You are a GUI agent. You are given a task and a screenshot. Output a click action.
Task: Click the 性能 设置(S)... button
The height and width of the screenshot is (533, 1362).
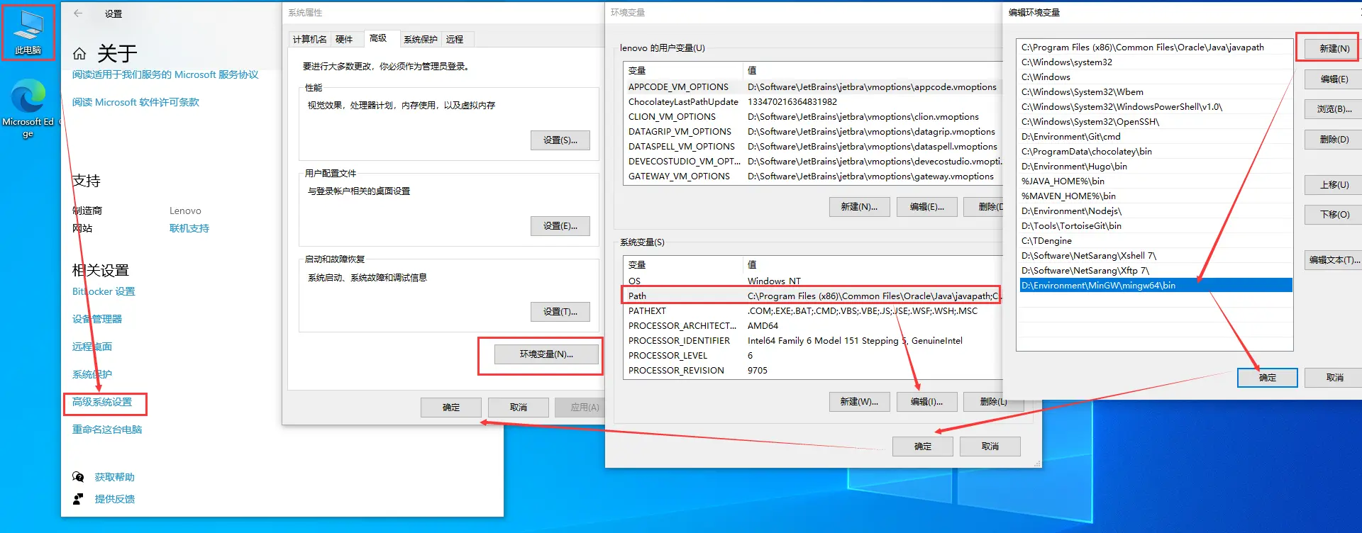(560, 140)
